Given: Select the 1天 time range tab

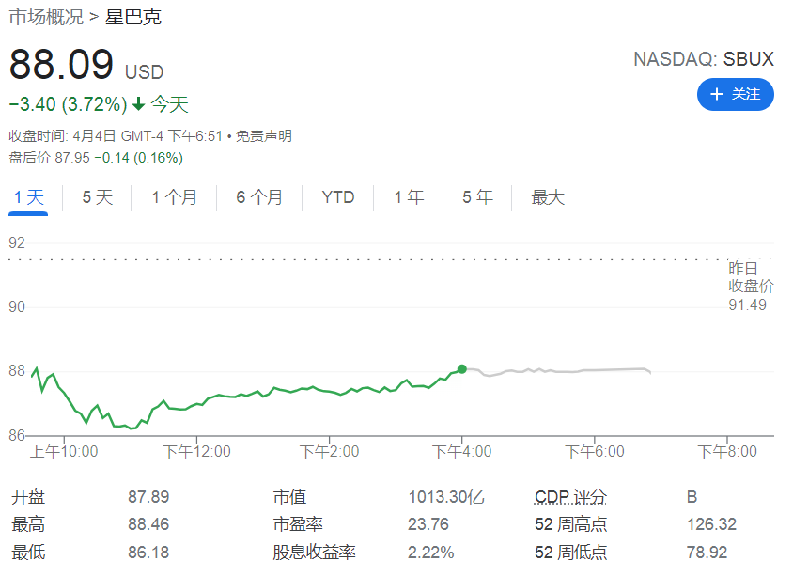Looking at the screenshot, I should click(28, 197).
